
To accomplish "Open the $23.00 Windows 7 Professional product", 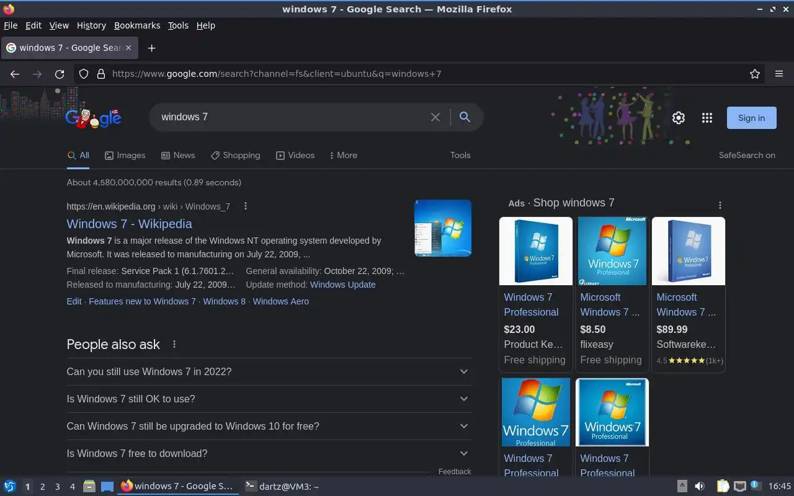I will (x=535, y=294).
